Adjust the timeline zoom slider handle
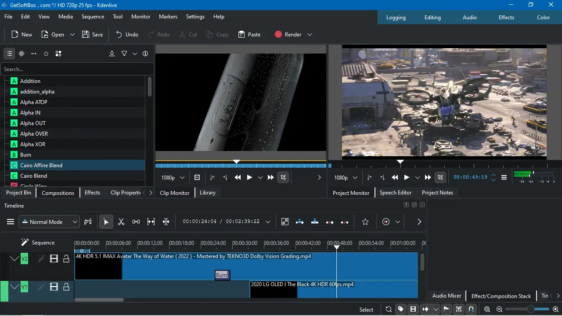The width and height of the screenshot is (562, 316). (531, 309)
